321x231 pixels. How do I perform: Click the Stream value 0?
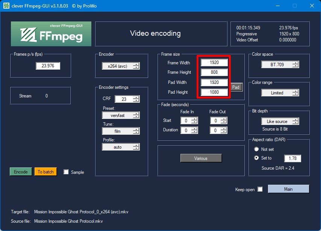click(x=47, y=96)
